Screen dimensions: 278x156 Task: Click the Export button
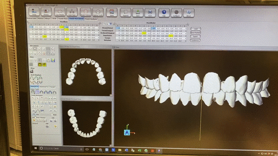[195, 36]
